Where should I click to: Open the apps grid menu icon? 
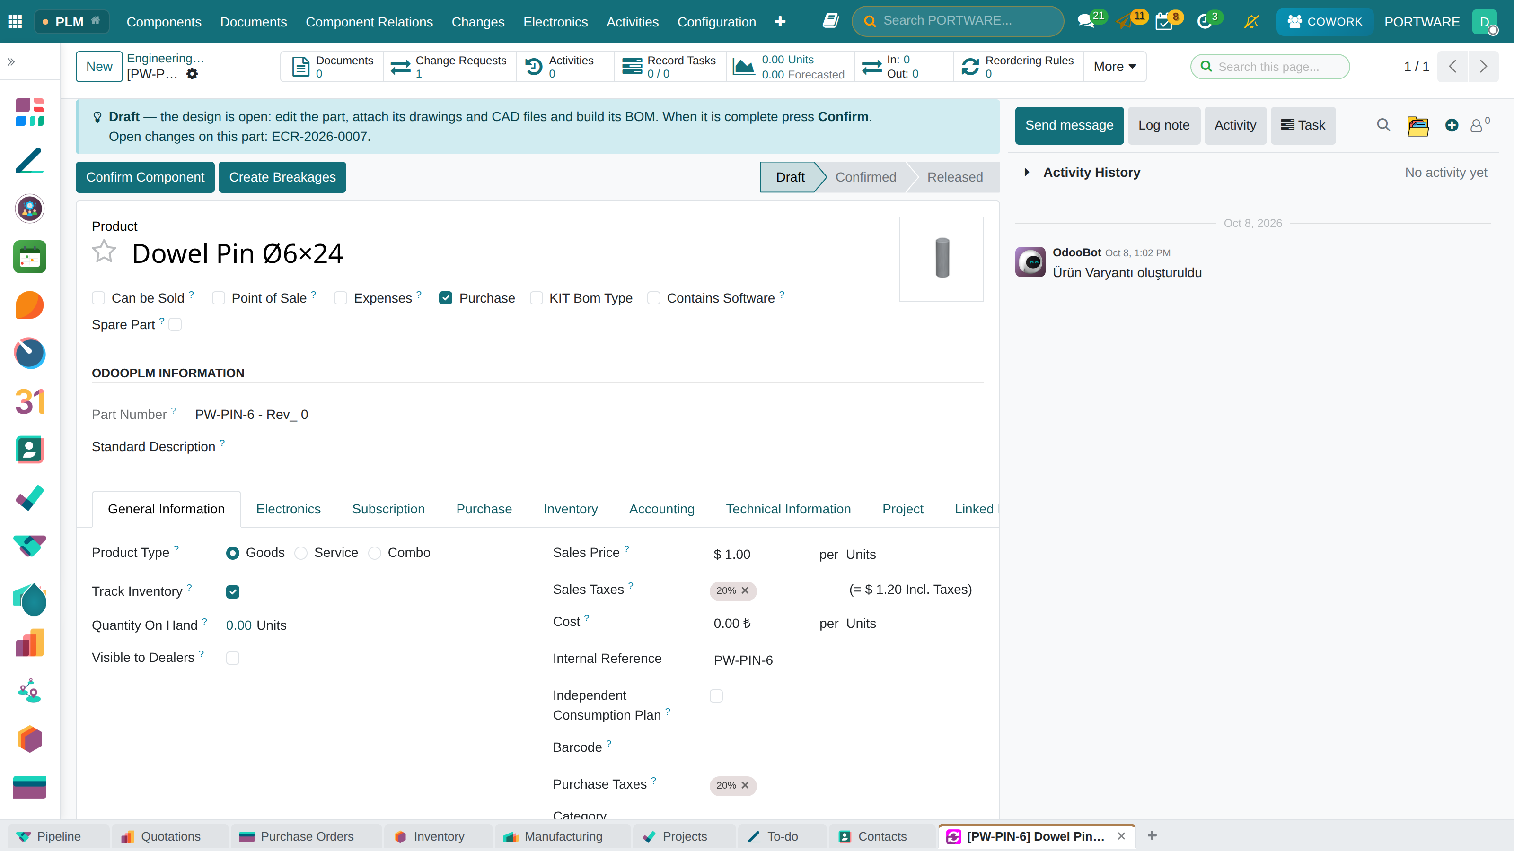click(15, 22)
